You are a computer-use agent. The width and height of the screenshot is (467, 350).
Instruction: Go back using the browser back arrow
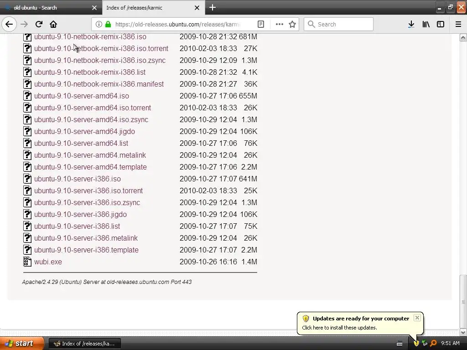[x=9, y=24]
